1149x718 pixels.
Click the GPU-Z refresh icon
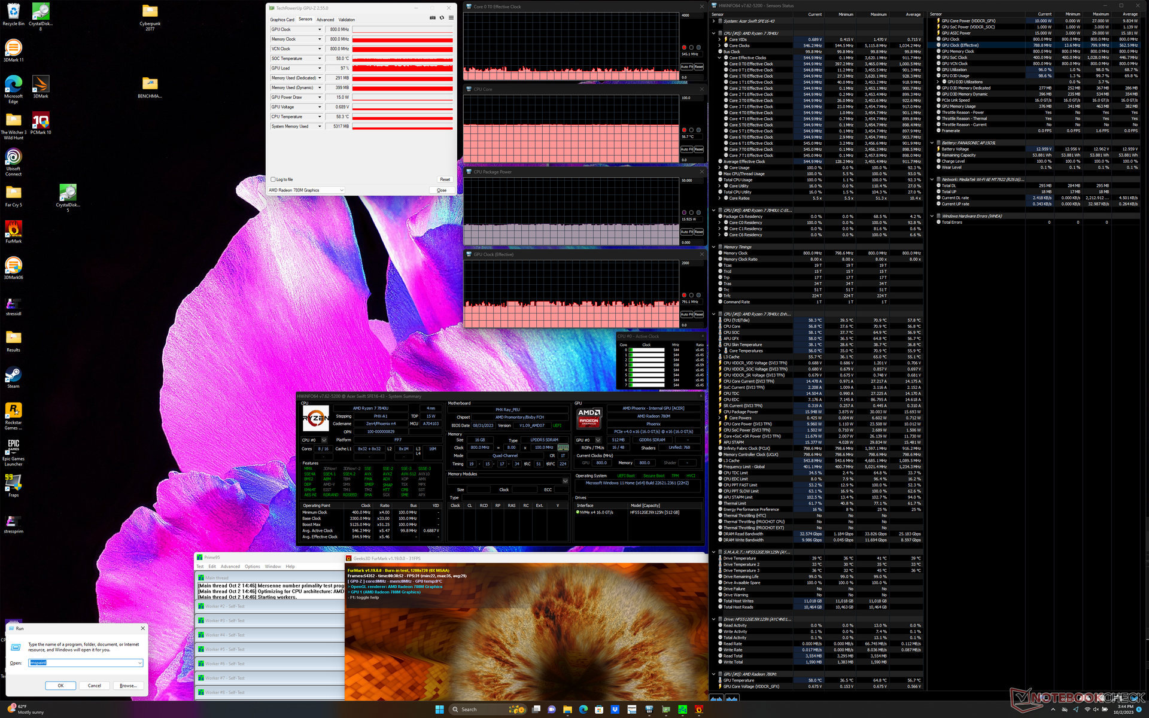tap(442, 17)
